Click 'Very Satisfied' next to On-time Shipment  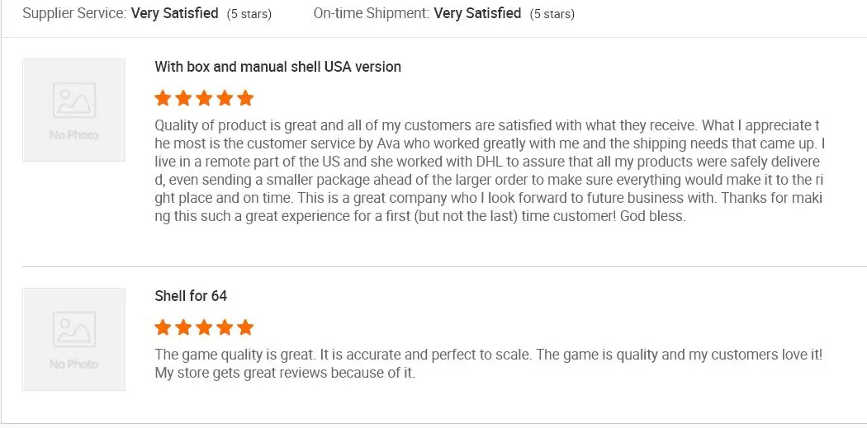click(477, 13)
